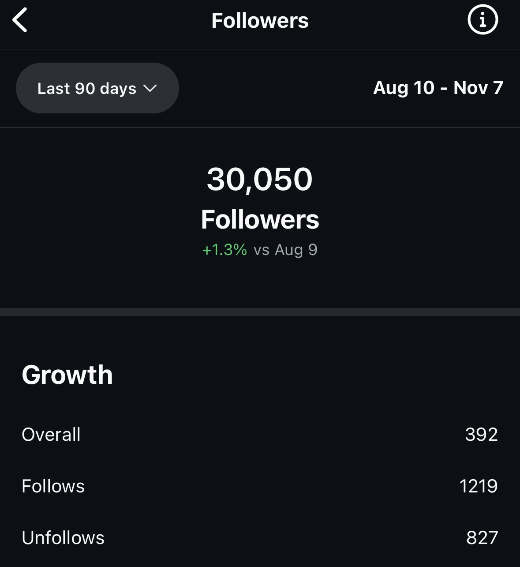
Task: Click the chevron beside Last 90 days
Action: [150, 88]
